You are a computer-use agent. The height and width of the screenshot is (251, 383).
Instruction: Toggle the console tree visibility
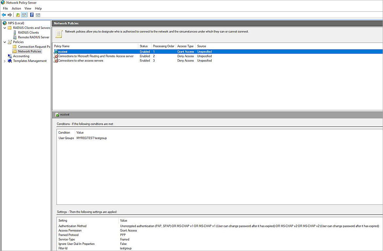(24, 15)
